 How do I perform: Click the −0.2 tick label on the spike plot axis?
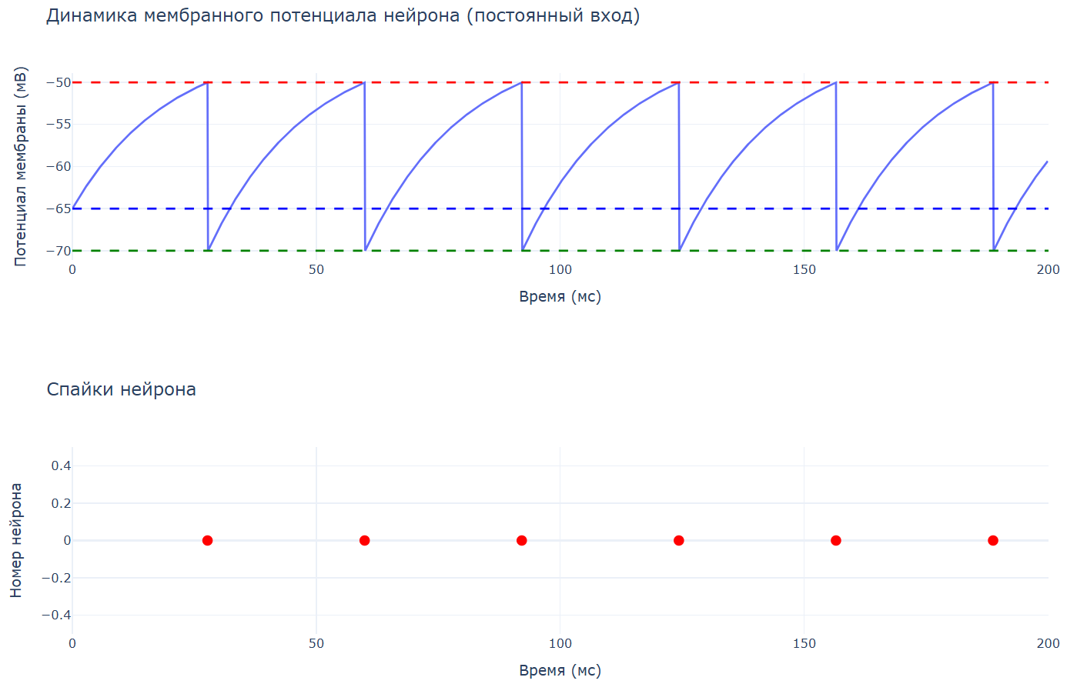coord(56,578)
